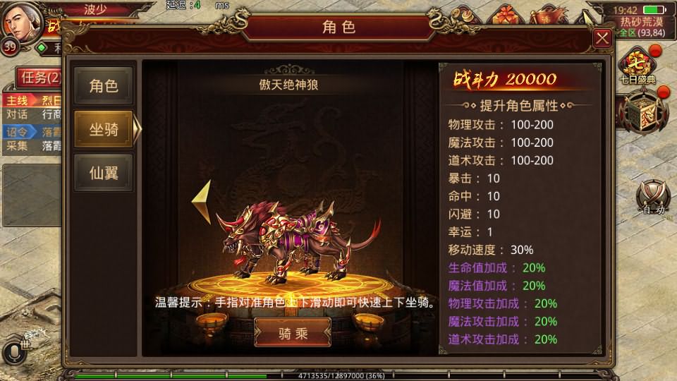Show previous mount with gold left arrow
The height and width of the screenshot is (381, 677).
(202, 202)
